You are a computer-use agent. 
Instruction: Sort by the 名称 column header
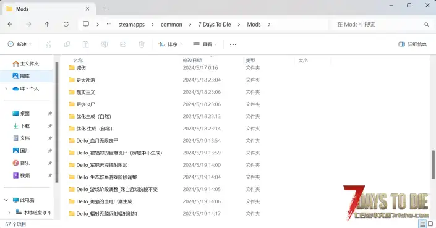click(x=78, y=60)
